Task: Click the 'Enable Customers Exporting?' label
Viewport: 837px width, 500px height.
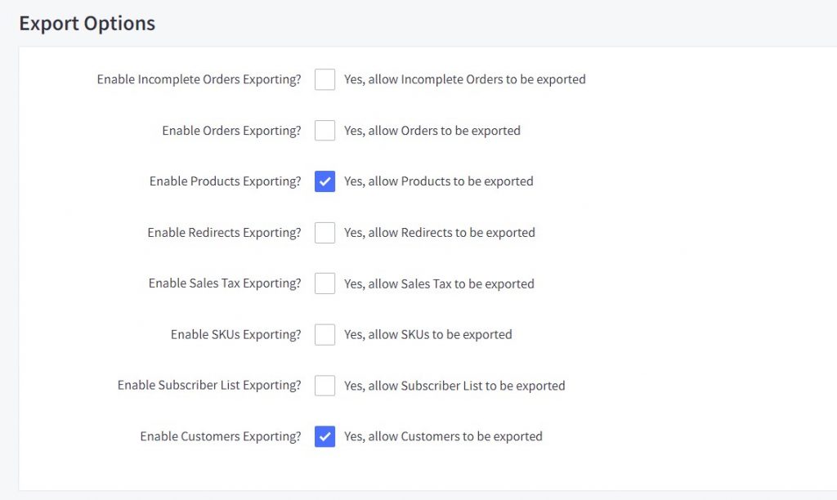Action: click(219, 436)
